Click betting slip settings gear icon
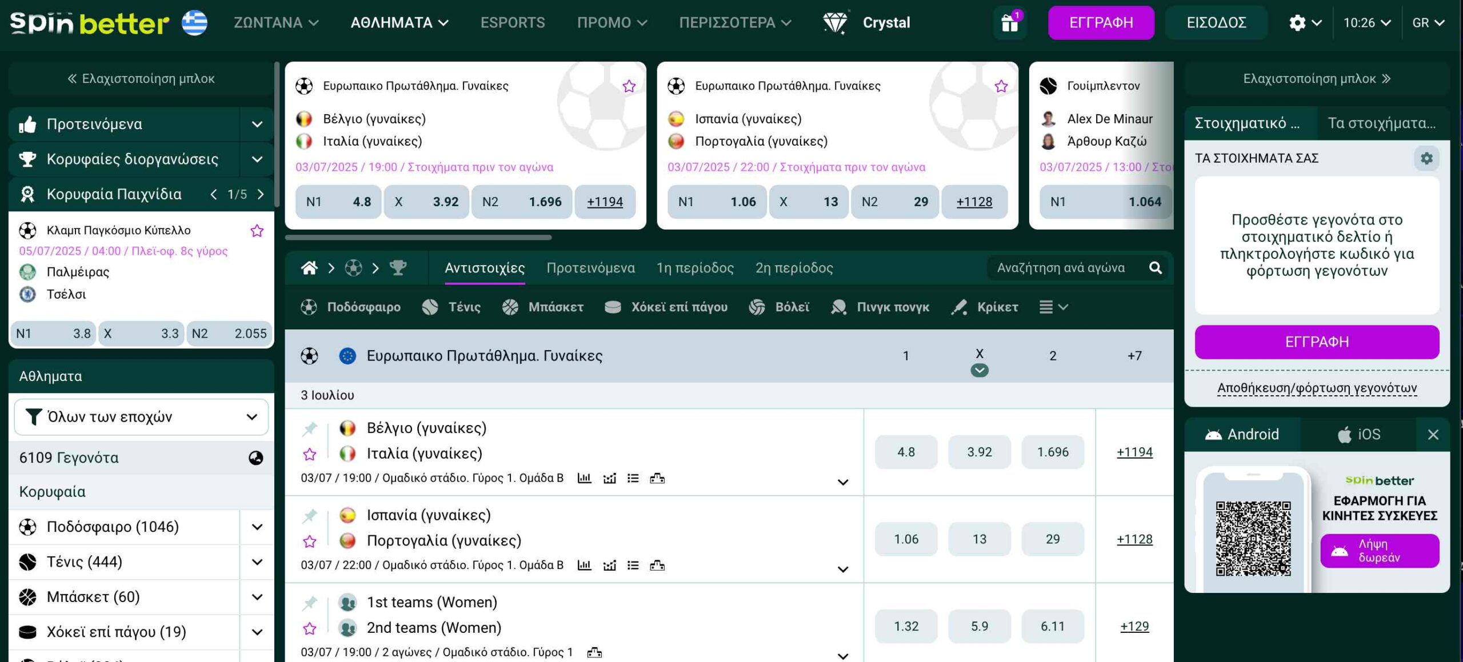The image size is (1463, 662). 1426,158
